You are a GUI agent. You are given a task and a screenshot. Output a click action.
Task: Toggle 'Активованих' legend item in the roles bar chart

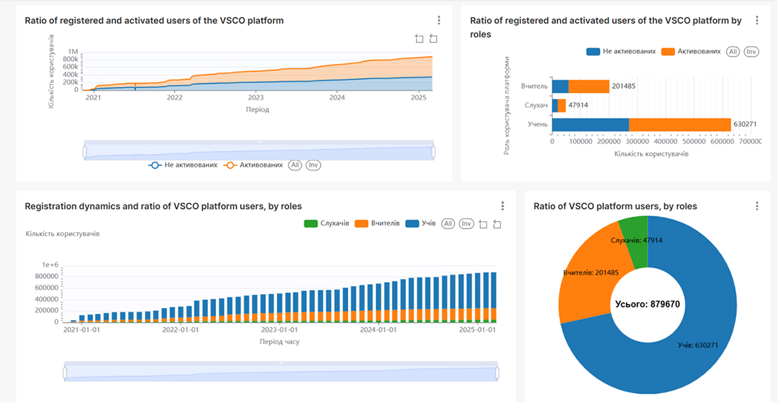[x=691, y=52]
